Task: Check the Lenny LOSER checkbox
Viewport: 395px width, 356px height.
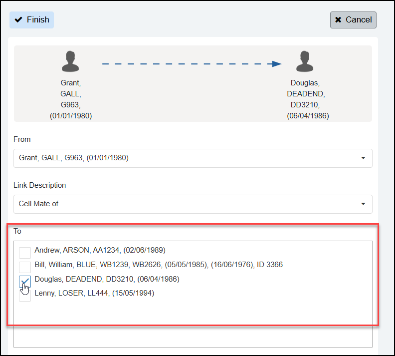Action: tap(25, 296)
